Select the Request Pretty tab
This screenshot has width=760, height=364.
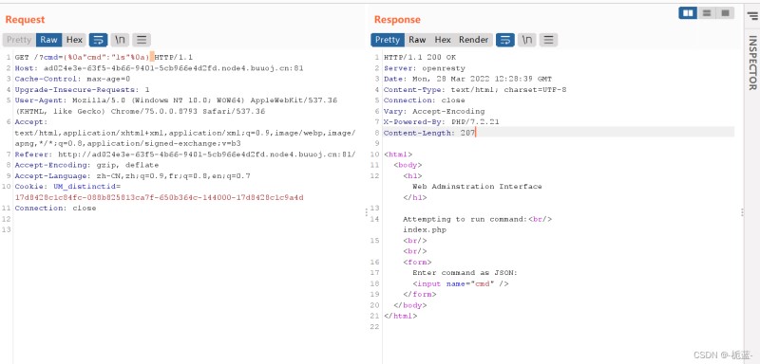pos(19,40)
